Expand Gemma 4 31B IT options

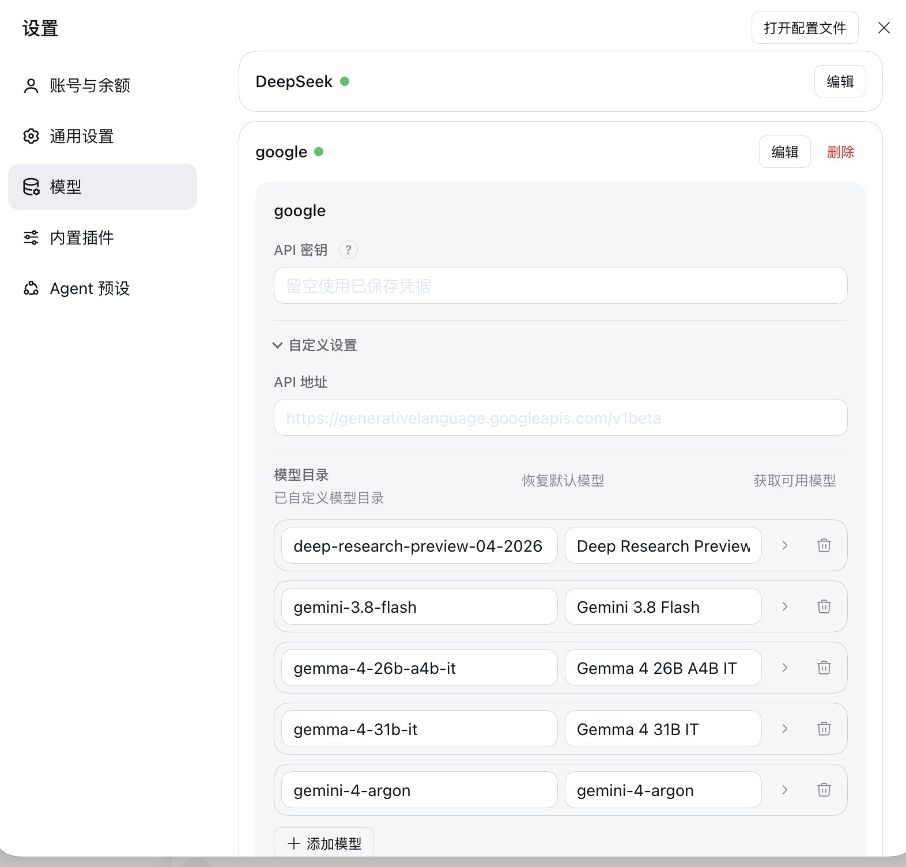coord(784,729)
